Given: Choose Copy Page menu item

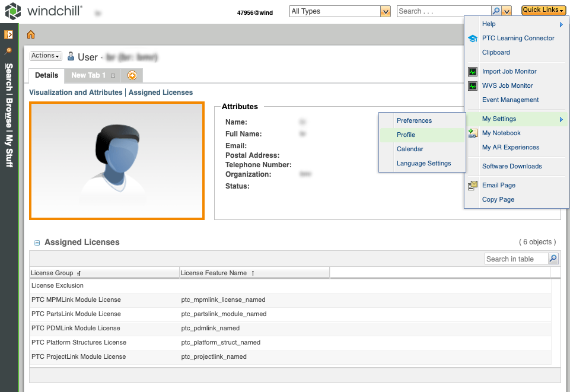Looking at the screenshot, I should pos(498,199).
